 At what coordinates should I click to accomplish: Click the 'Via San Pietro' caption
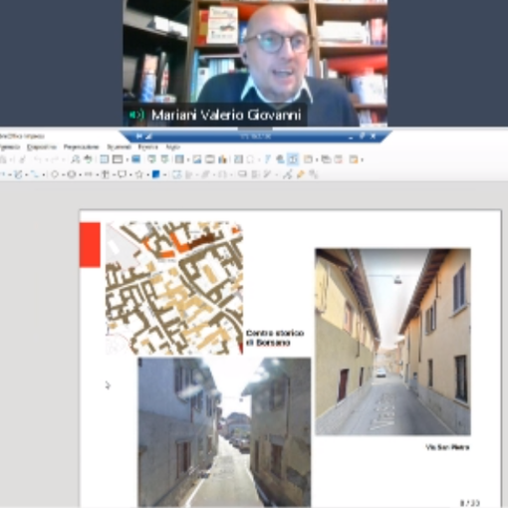[447, 447]
